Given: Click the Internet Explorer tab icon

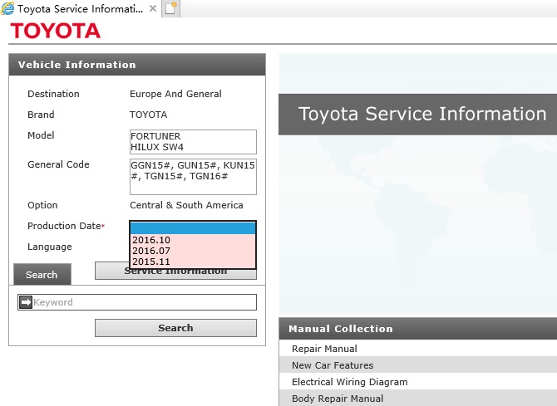Looking at the screenshot, I should point(7,8).
